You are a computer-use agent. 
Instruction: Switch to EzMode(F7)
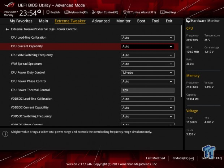coord(183,158)
